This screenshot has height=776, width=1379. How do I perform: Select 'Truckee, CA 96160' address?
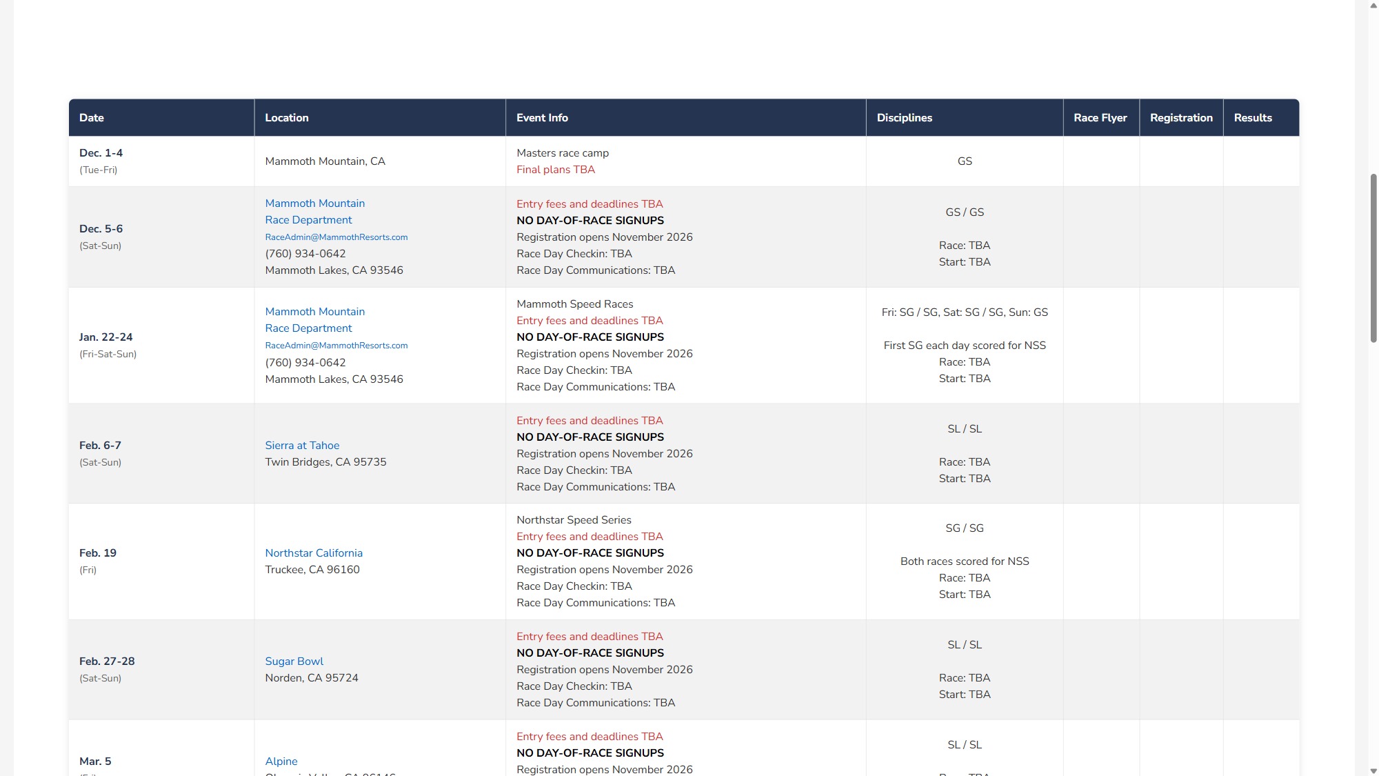coord(312,570)
